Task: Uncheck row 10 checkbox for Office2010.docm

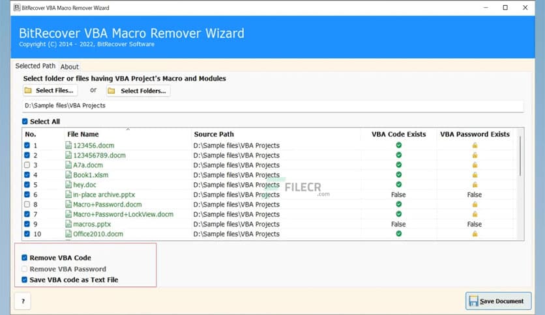Action: 27,234
